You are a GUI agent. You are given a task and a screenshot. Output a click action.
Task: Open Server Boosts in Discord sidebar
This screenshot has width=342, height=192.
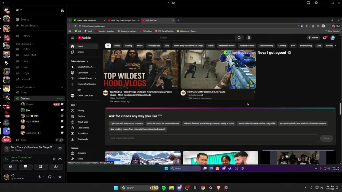[29, 26]
